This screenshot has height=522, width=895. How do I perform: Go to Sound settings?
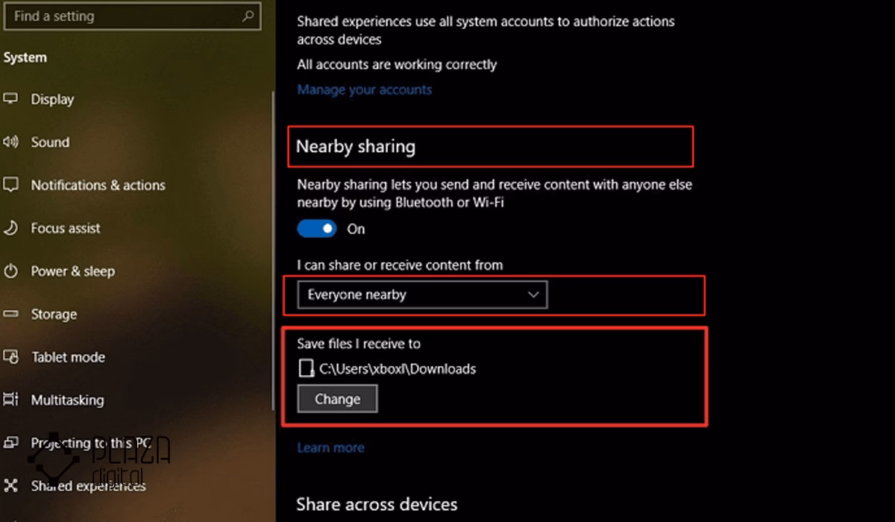50,142
